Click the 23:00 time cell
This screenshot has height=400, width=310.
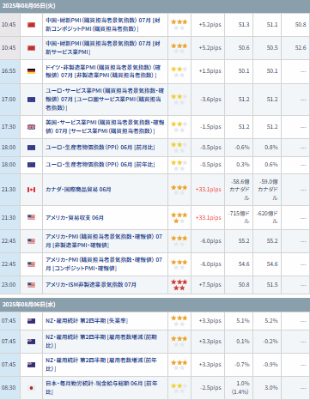[x=9, y=285]
